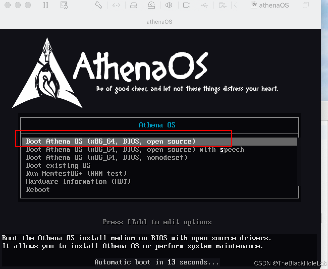
Task: Click the athenaOS tab title label
Action: [x=159, y=22]
